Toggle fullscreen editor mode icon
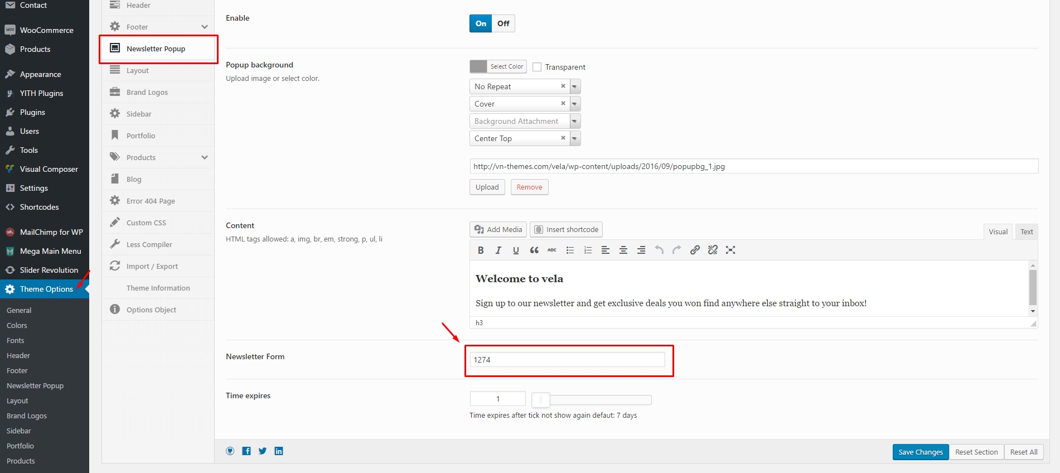The image size is (1060, 473). click(730, 250)
